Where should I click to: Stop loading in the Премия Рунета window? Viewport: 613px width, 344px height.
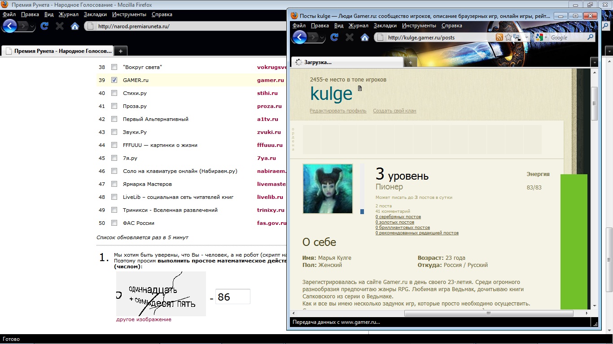coord(59,26)
